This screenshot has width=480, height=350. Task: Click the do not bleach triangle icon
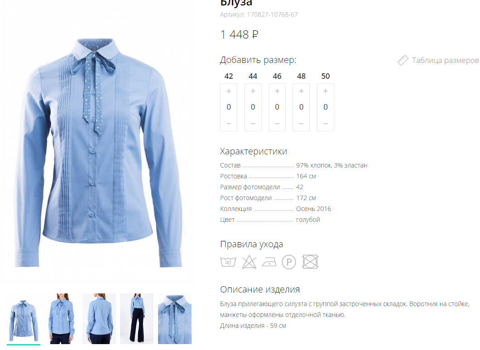point(249,263)
